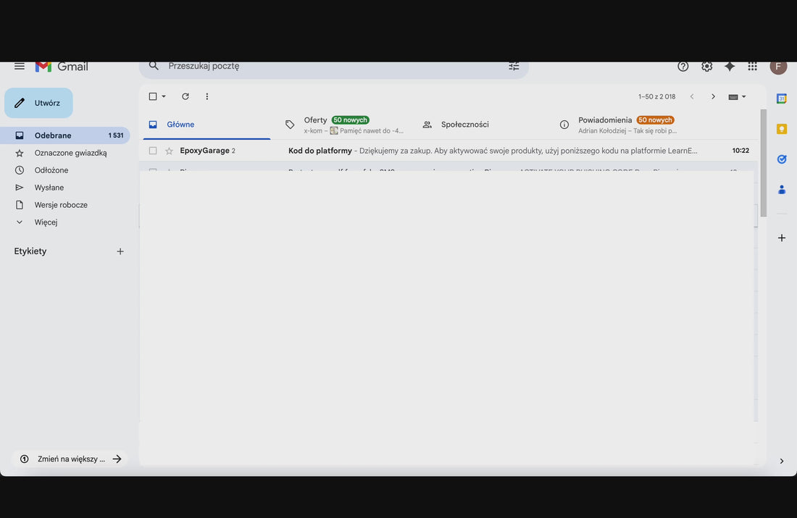Switch to the Oferty tab
The image size is (797, 518).
[x=315, y=120]
